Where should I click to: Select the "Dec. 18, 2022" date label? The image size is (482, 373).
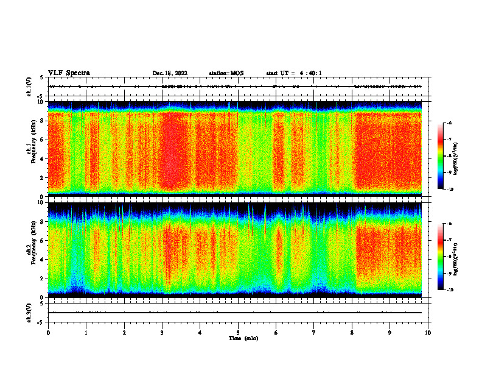point(170,73)
